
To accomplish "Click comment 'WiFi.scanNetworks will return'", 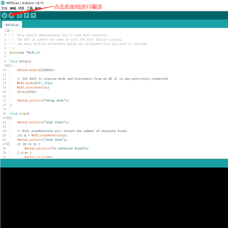I will click(x=72, y=131).
